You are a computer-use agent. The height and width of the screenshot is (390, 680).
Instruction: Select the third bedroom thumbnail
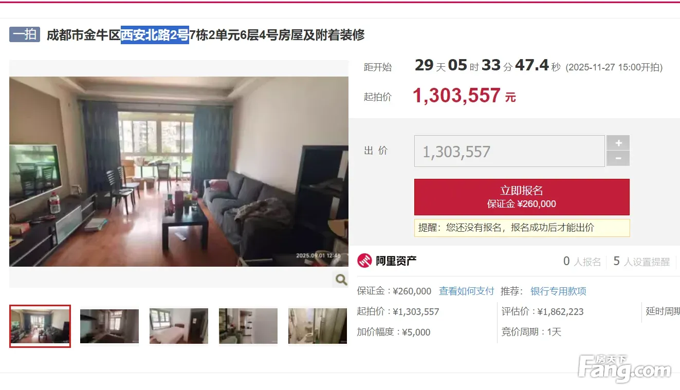coord(179,326)
